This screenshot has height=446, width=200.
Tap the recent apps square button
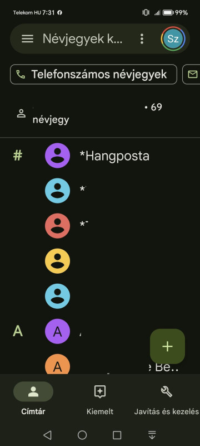117,435
